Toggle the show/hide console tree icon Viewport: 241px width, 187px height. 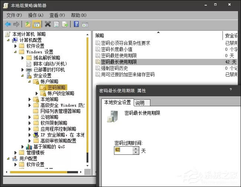coord(37,24)
